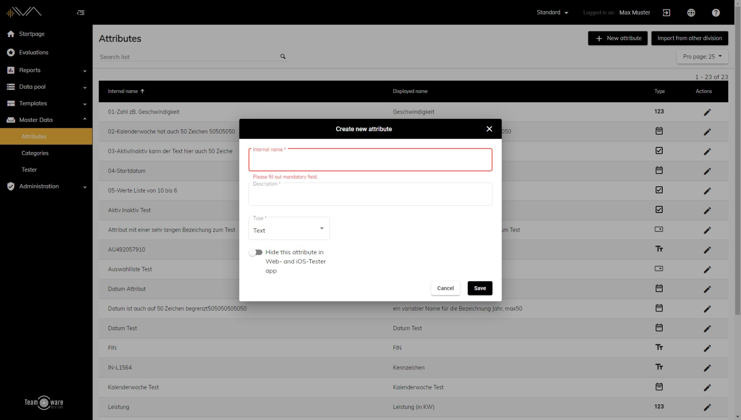741x420 pixels.
Task: Edit the 03-Aktiv/inaktiv attribute row
Action: point(707,151)
